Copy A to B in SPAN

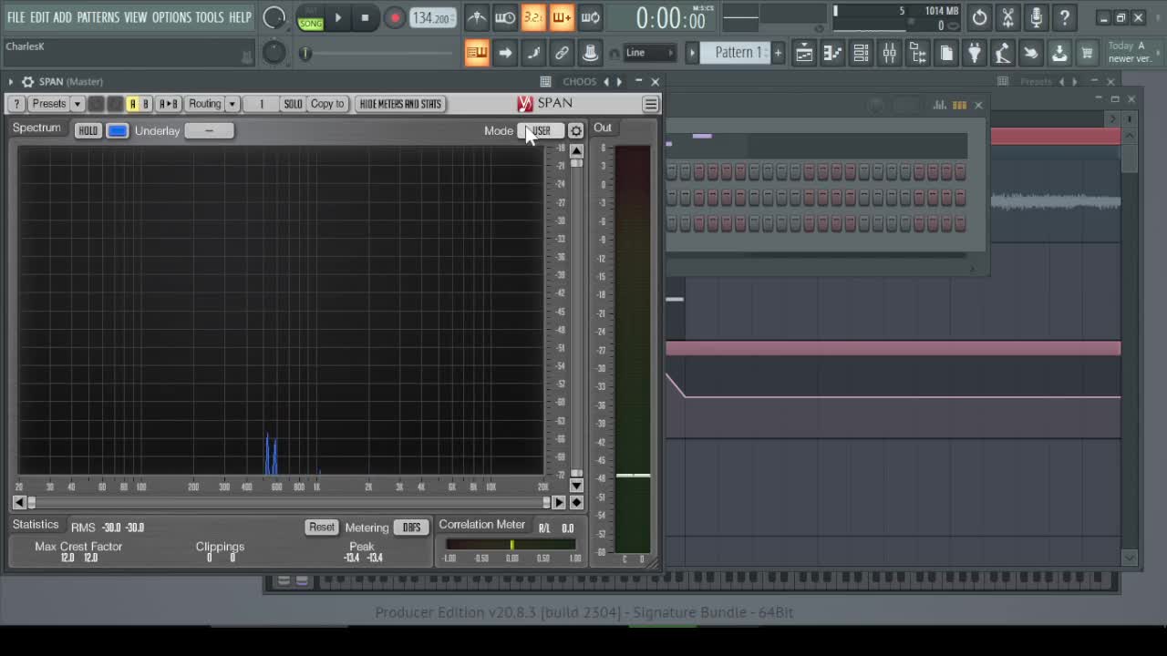click(x=168, y=104)
